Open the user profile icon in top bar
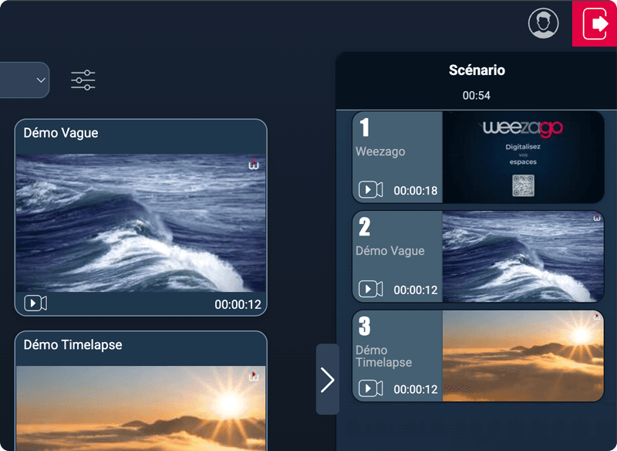 (544, 22)
